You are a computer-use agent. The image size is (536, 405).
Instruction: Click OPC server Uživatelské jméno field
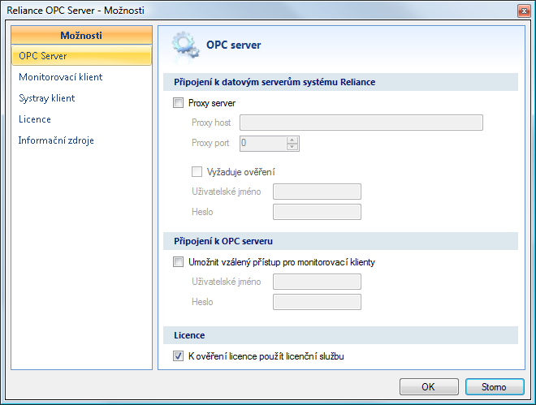317,282
